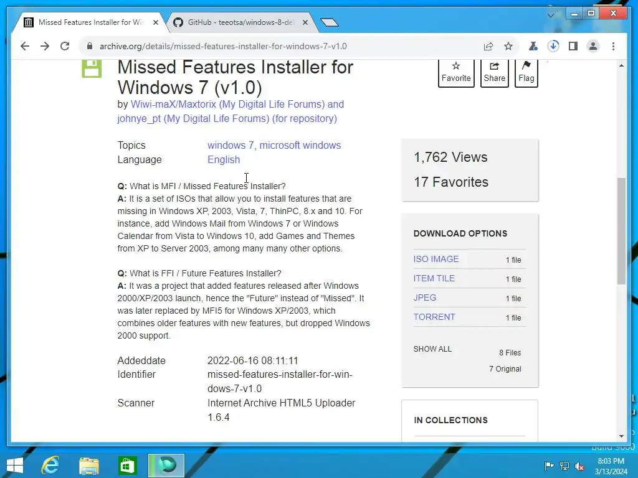Screen dimensions: 638x478
Task: Click the page vertical scrollbar thumb
Action: [621, 231]
